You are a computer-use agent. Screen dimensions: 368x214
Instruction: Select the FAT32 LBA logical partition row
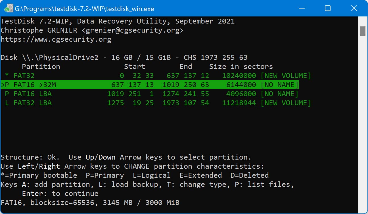156,103
